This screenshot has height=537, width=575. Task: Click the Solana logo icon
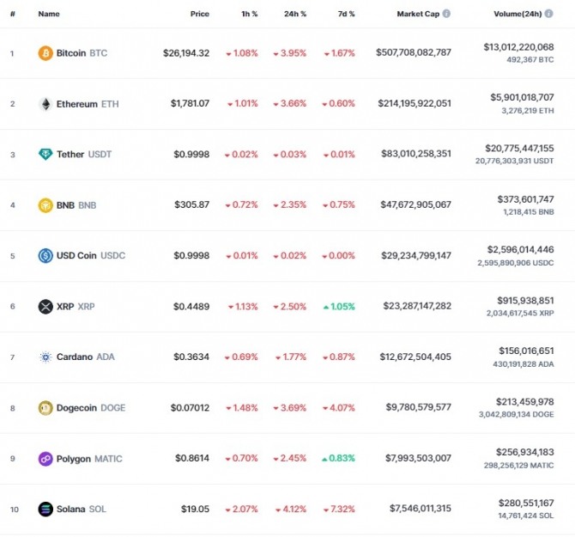point(45,510)
